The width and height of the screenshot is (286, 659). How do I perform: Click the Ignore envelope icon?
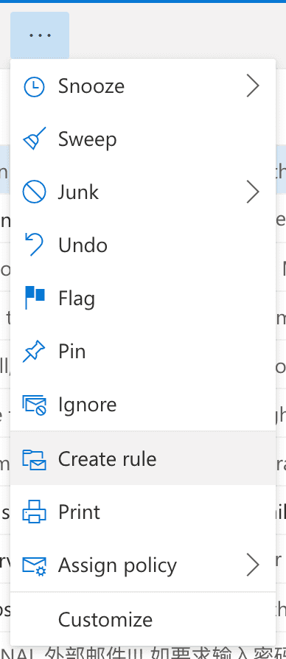(x=34, y=405)
